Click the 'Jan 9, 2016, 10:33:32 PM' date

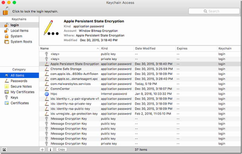(153, 94)
